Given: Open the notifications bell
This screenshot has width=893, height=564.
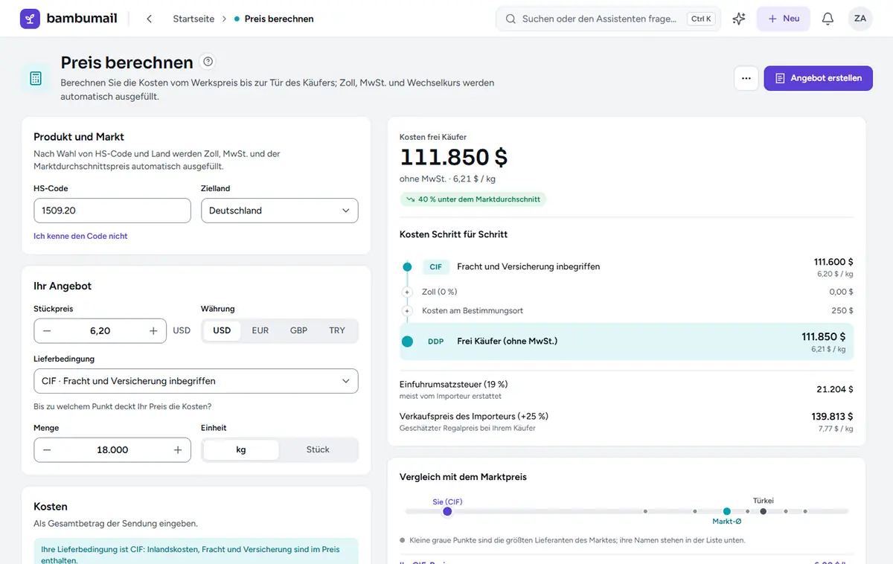Looking at the screenshot, I should click(828, 19).
